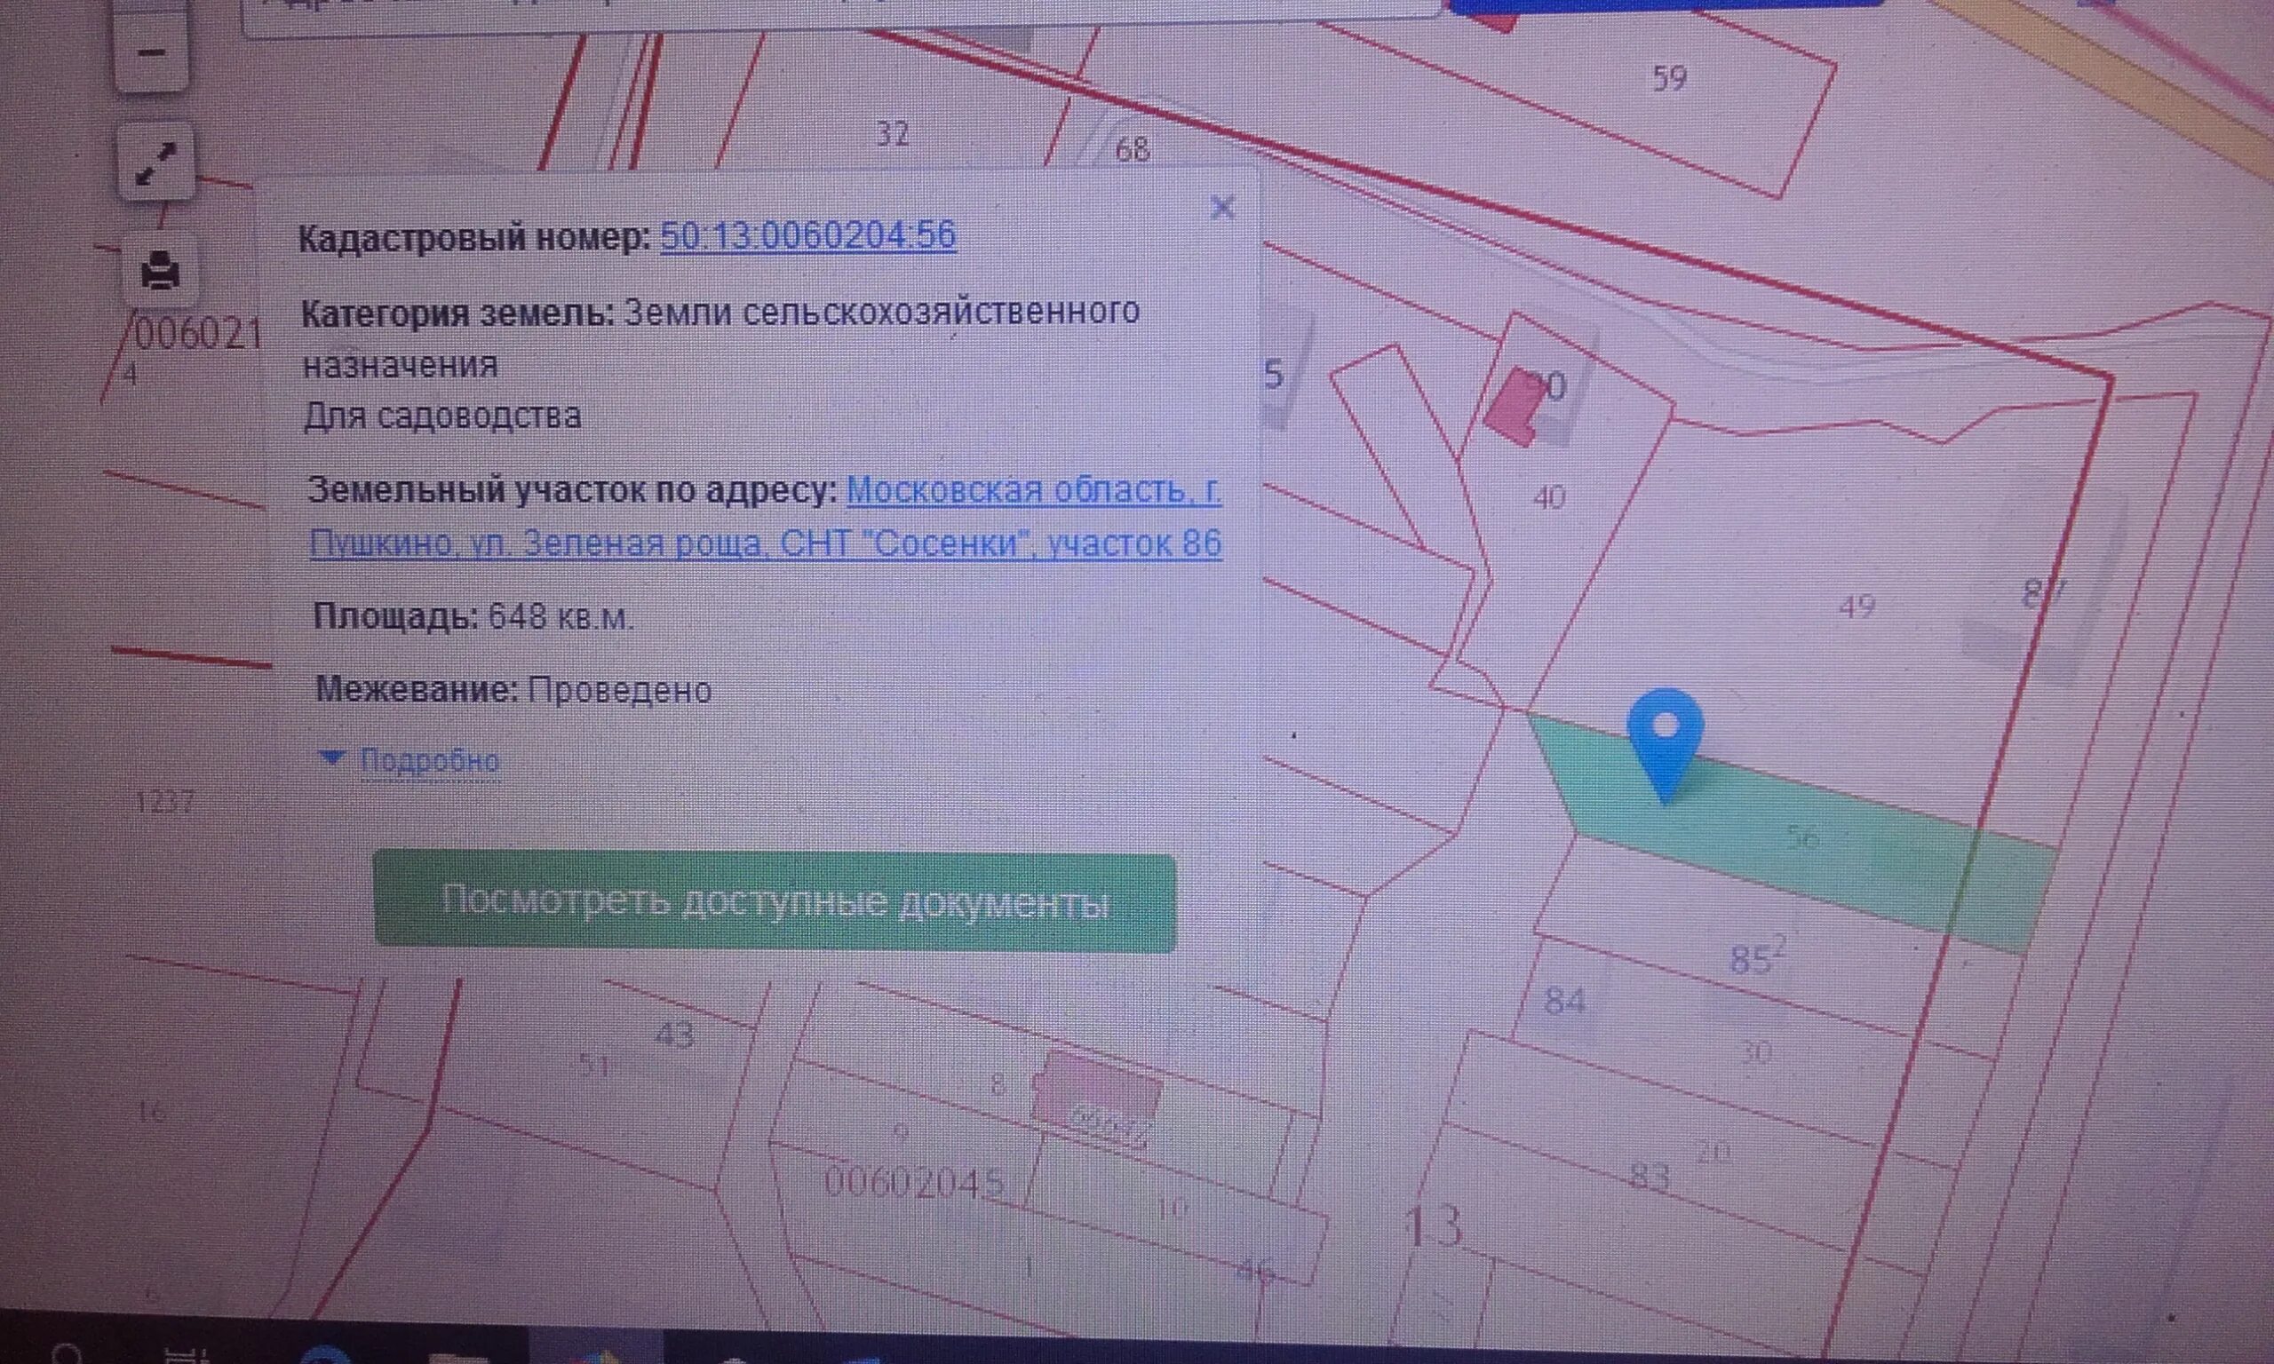This screenshot has height=1364, width=2274.
Task: Select parcel labeled 84 on map
Action: coord(1564,999)
